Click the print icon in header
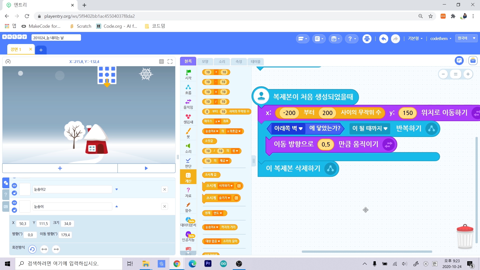The width and height of the screenshot is (480, 270). (367, 39)
